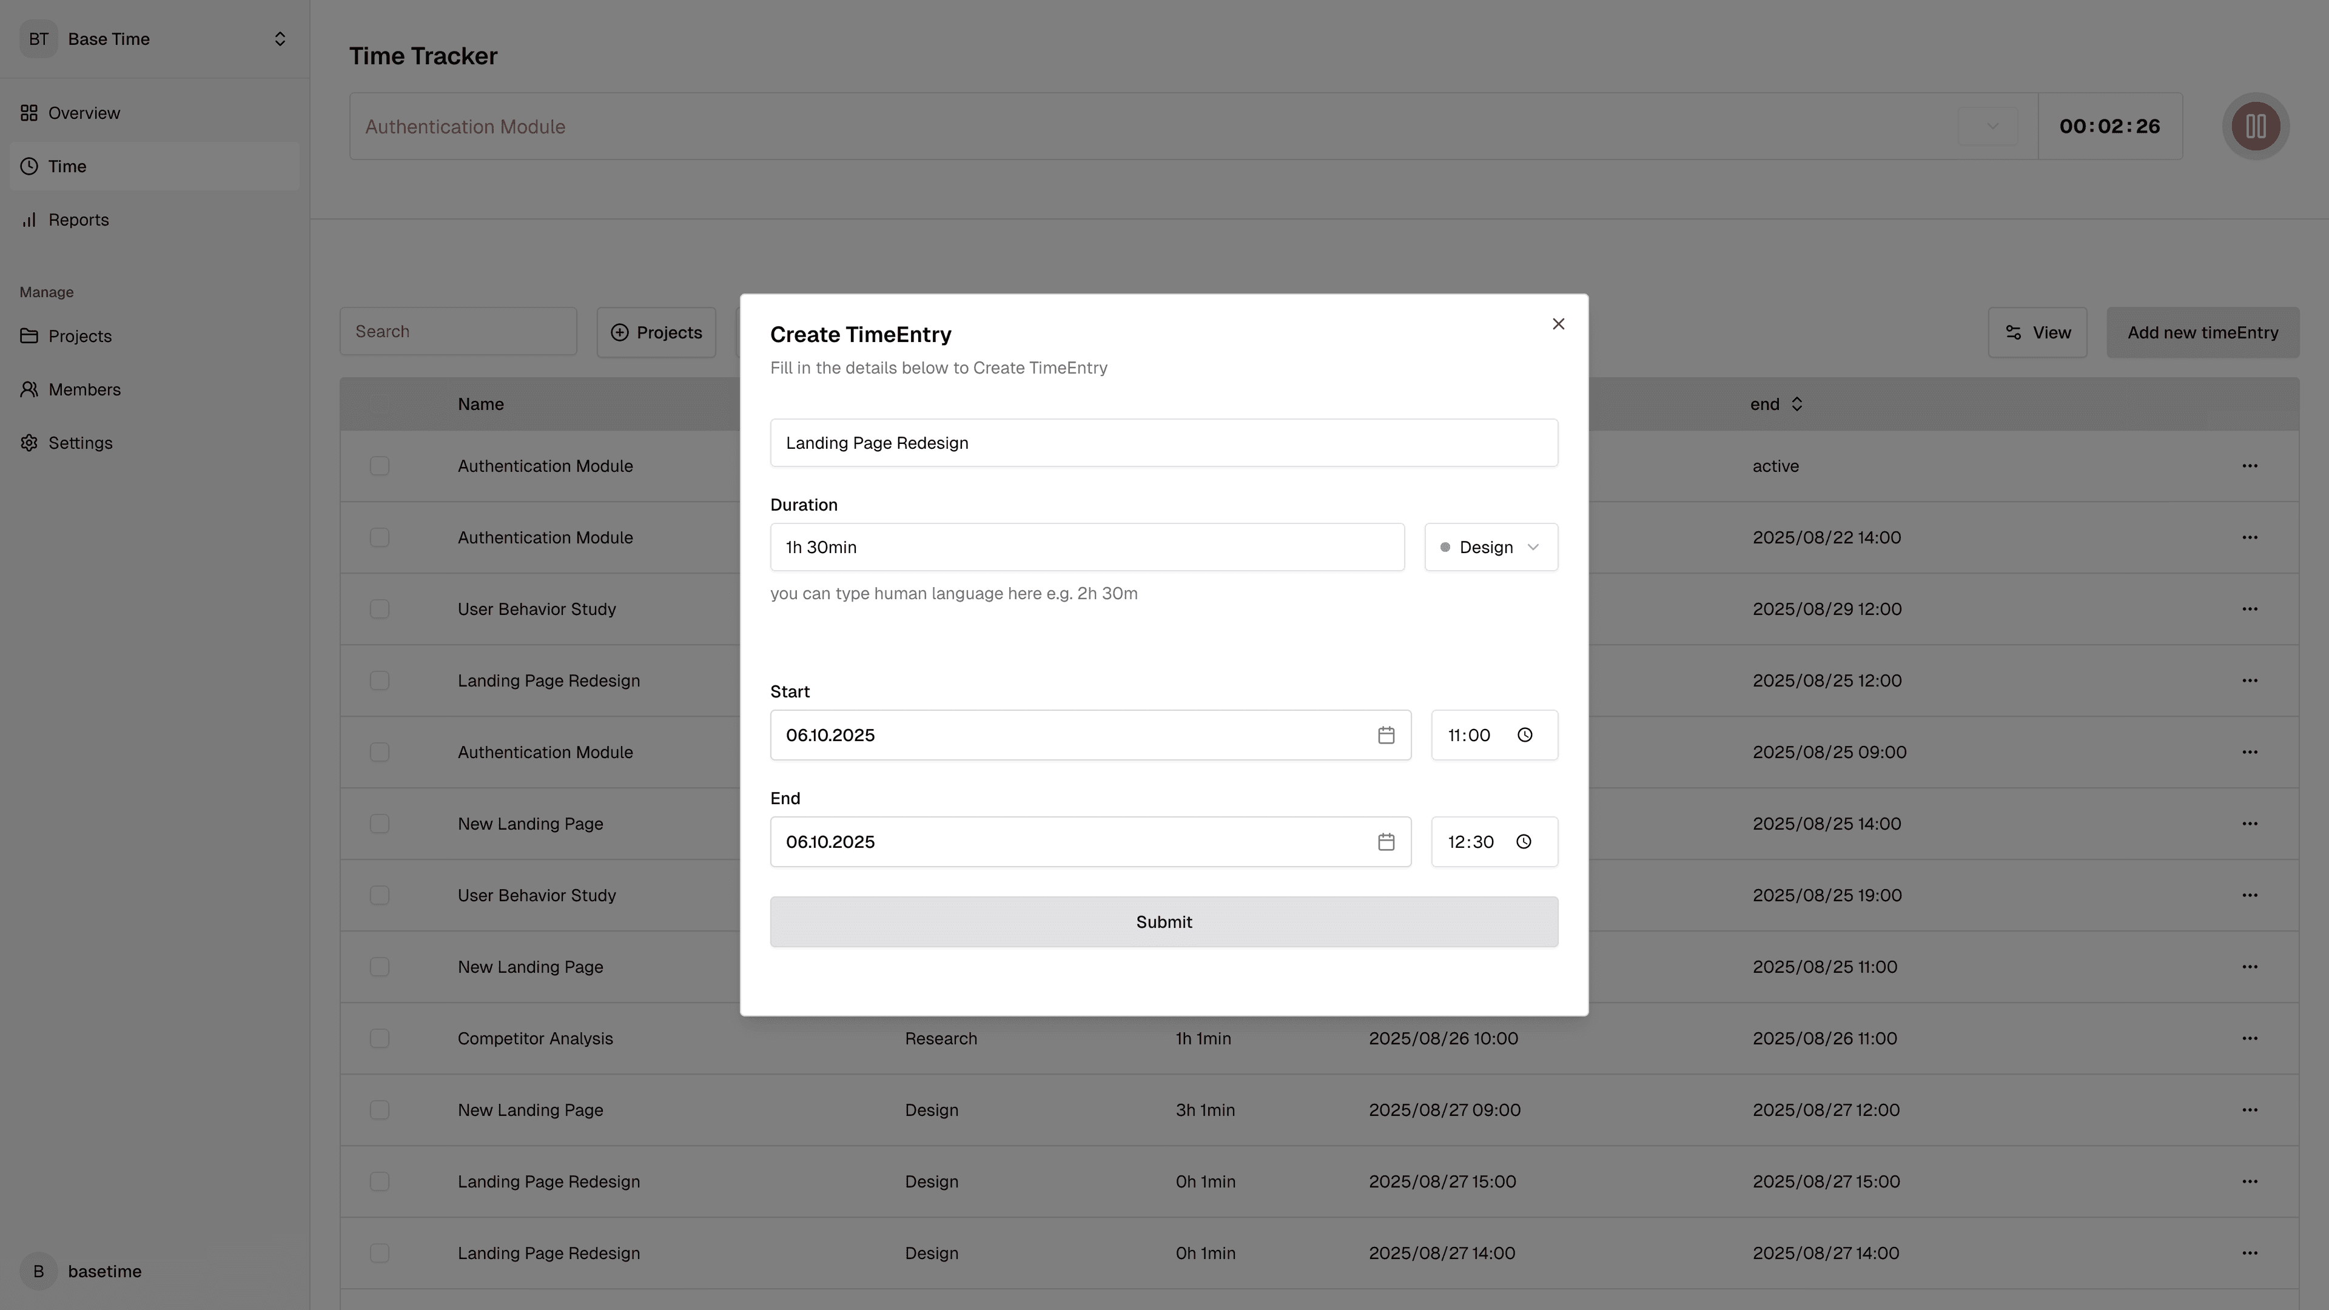Open the Projects filter plus icon
The height and width of the screenshot is (1310, 2329).
pos(619,333)
